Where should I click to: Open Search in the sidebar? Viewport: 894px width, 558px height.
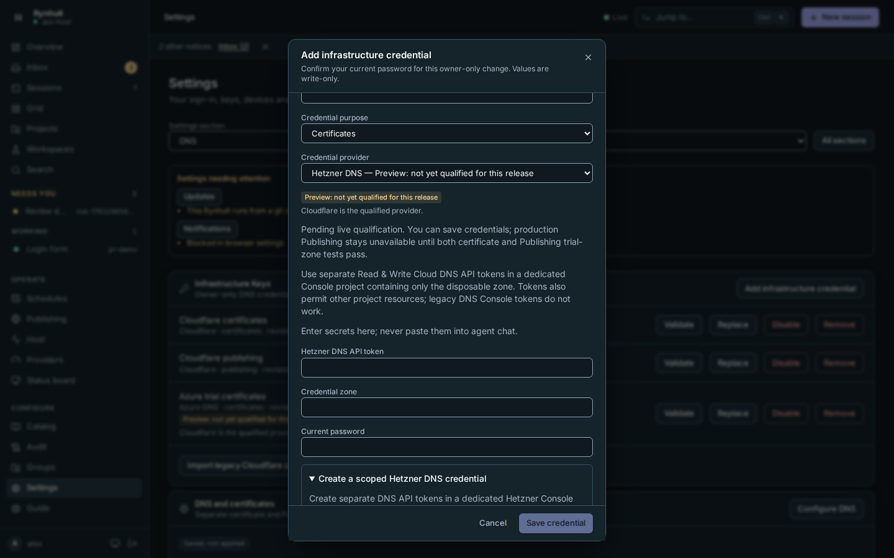[74, 170]
